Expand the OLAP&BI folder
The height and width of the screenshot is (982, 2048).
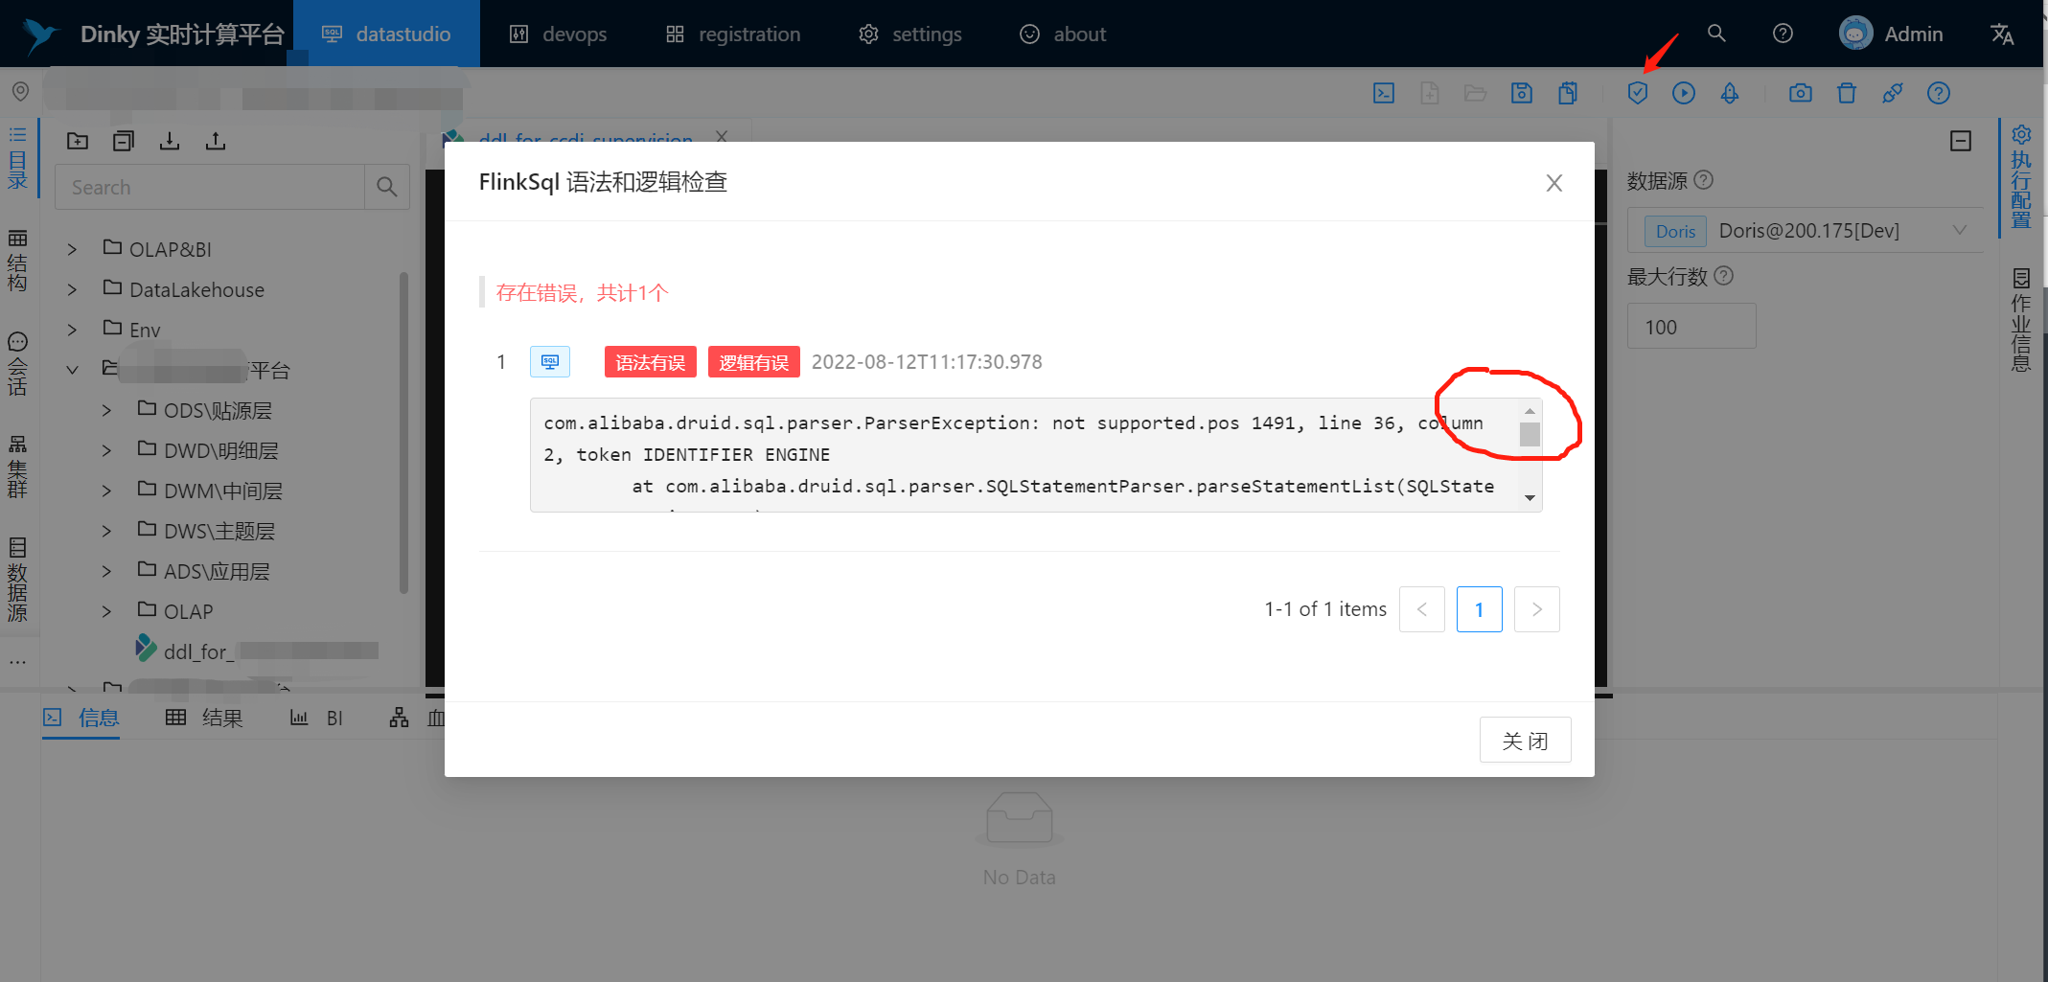coord(72,248)
